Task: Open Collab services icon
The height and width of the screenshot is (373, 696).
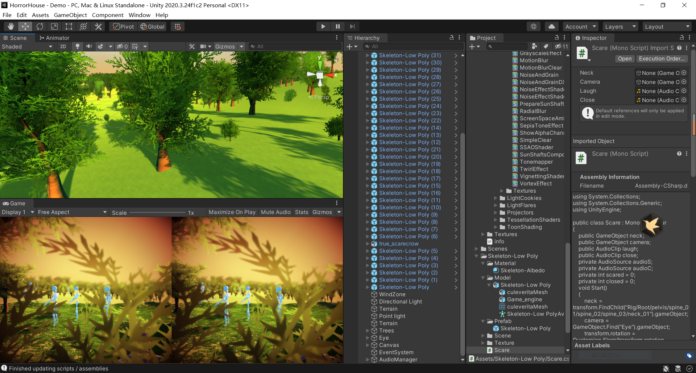Action: point(534,26)
